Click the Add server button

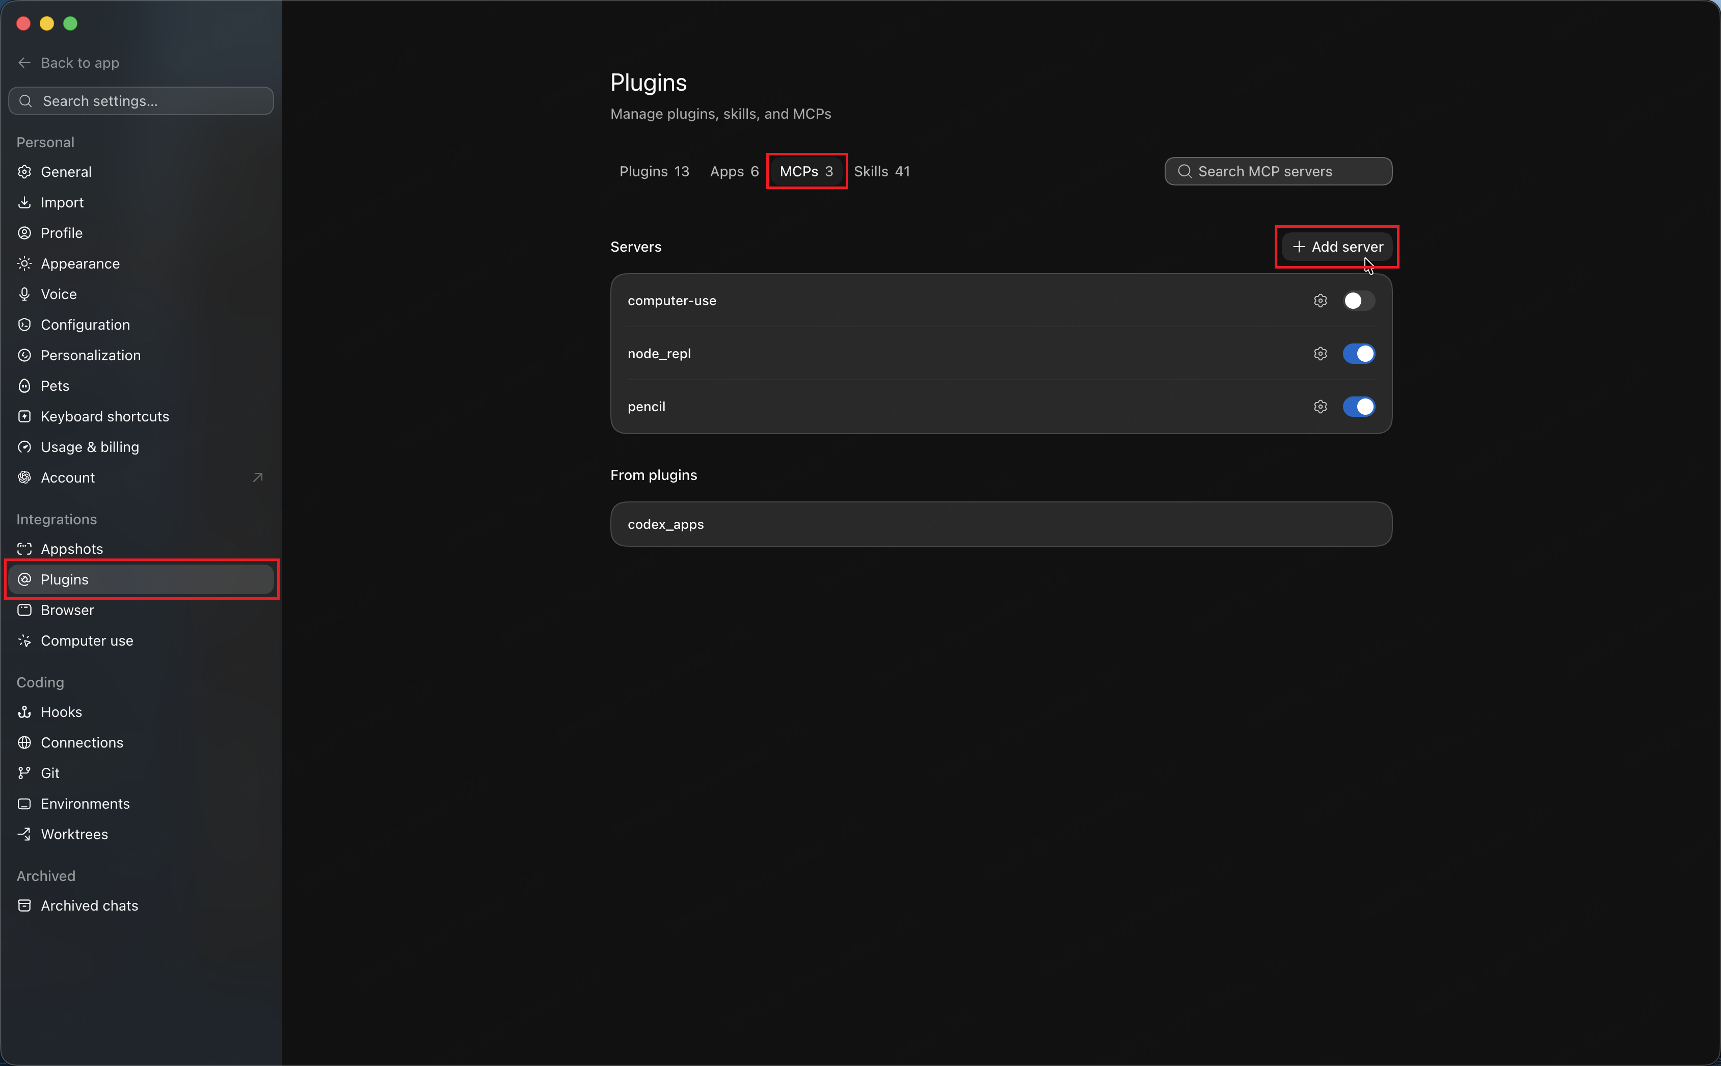click(x=1337, y=247)
